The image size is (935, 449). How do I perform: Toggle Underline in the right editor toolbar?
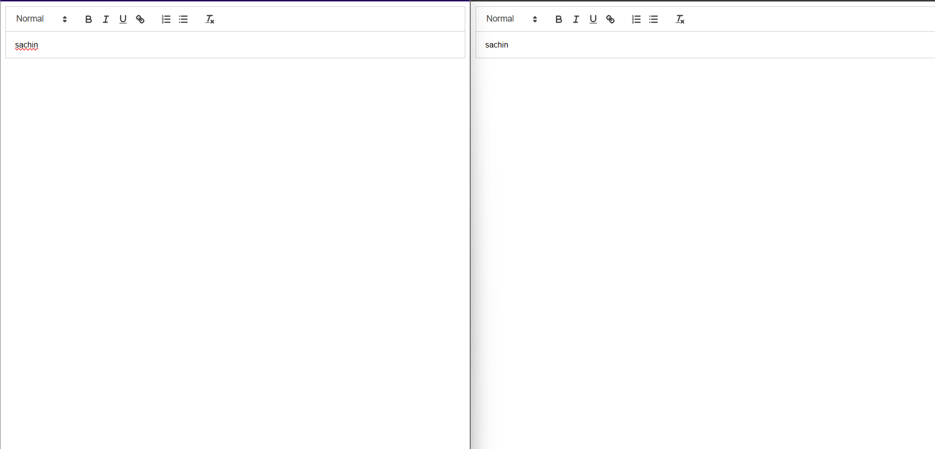click(593, 19)
